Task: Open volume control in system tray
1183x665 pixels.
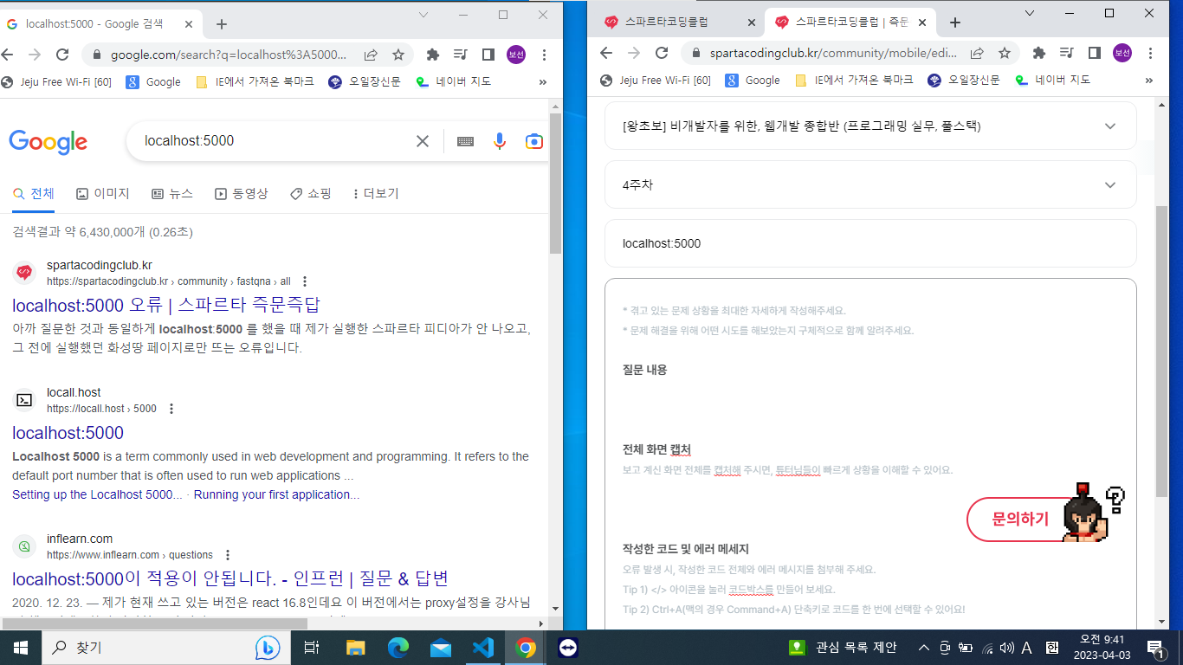Action: coord(1006,648)
